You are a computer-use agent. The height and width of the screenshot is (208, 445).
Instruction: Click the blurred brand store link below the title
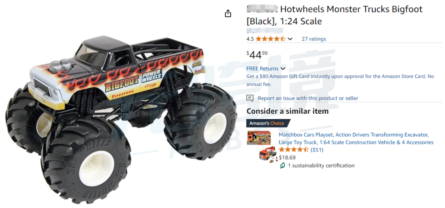[x=265, y=30]
